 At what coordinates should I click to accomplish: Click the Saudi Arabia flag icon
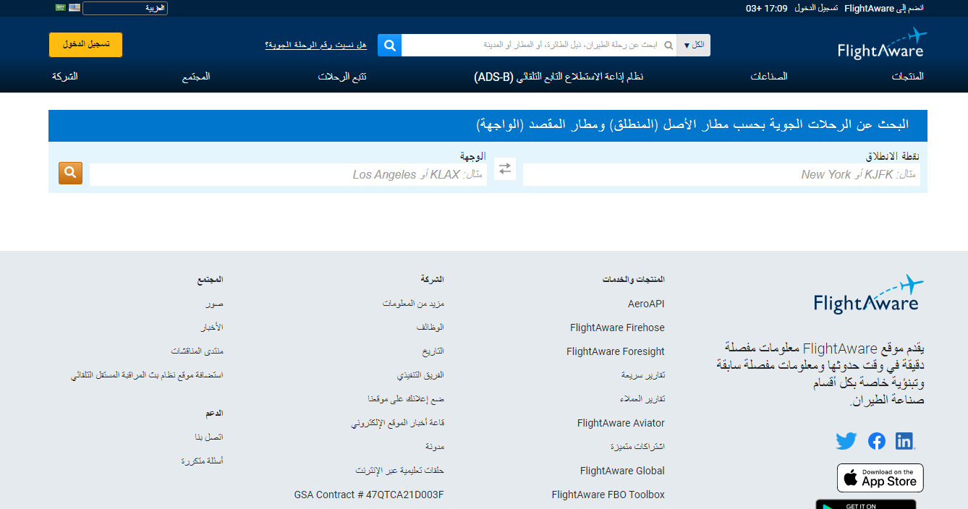61,8
